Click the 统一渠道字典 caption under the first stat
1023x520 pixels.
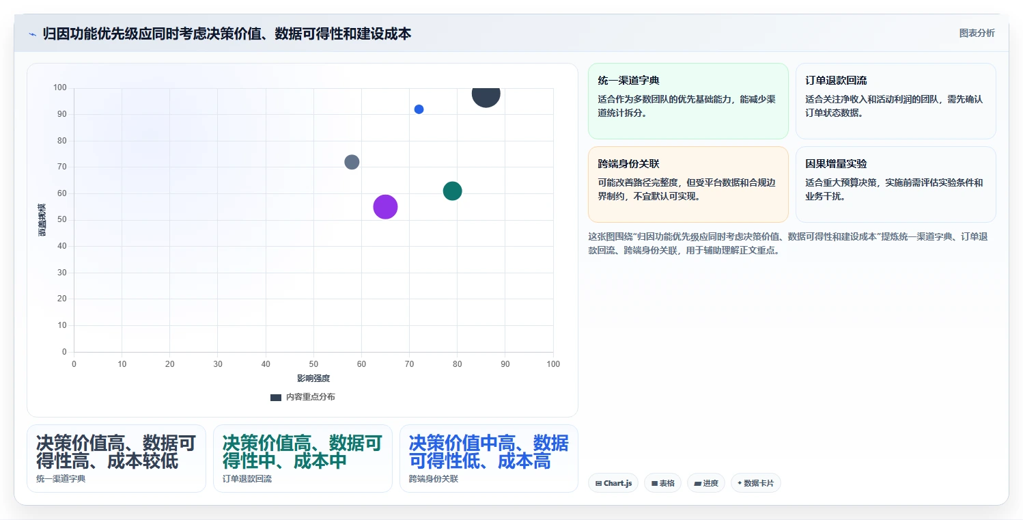click(61, 479)
